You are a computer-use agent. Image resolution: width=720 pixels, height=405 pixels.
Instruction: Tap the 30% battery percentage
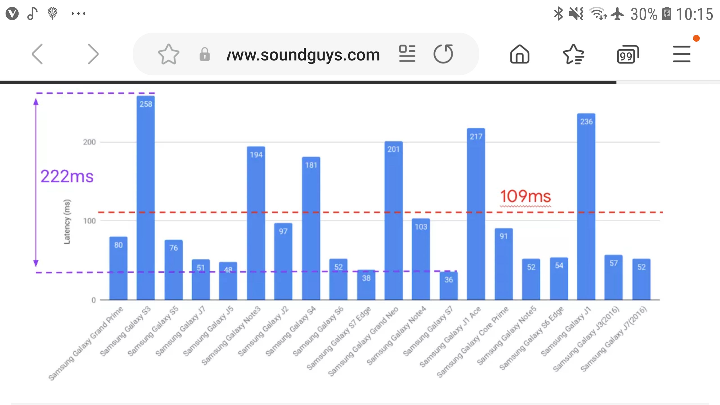(644, 14)
